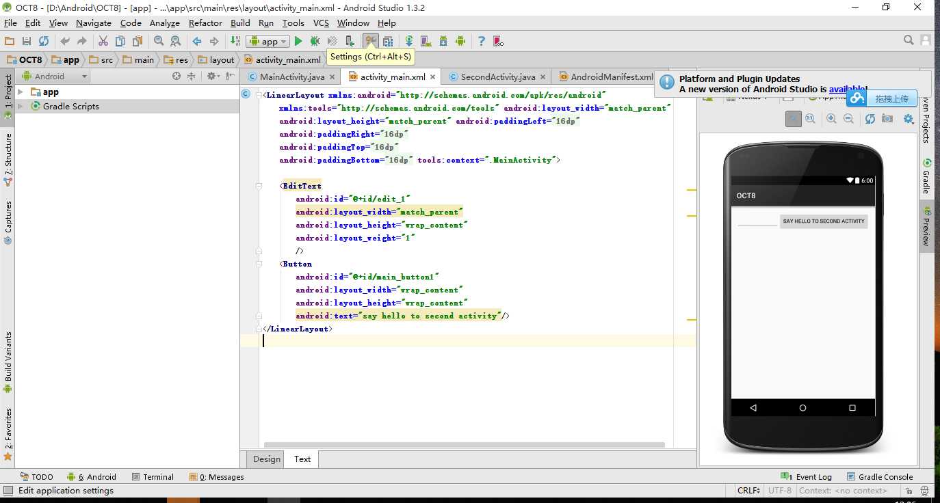940x503 pixels.
Task: Switch to the SecondActivity.java tab
Action: (x=498, y=77)
